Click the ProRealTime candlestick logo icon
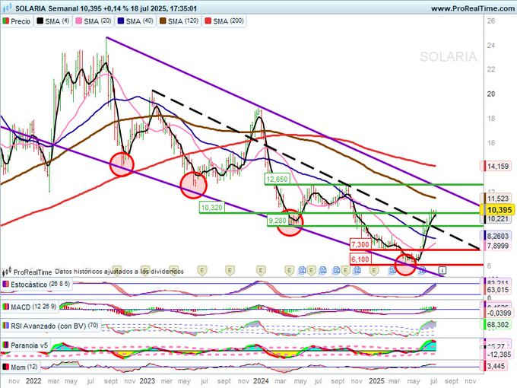The image size is (517, 388). 7,272
